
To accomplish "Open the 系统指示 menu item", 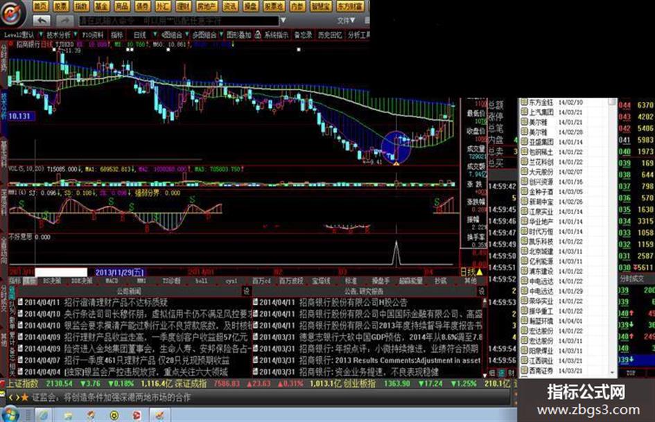I will click(x=276, y=35).
